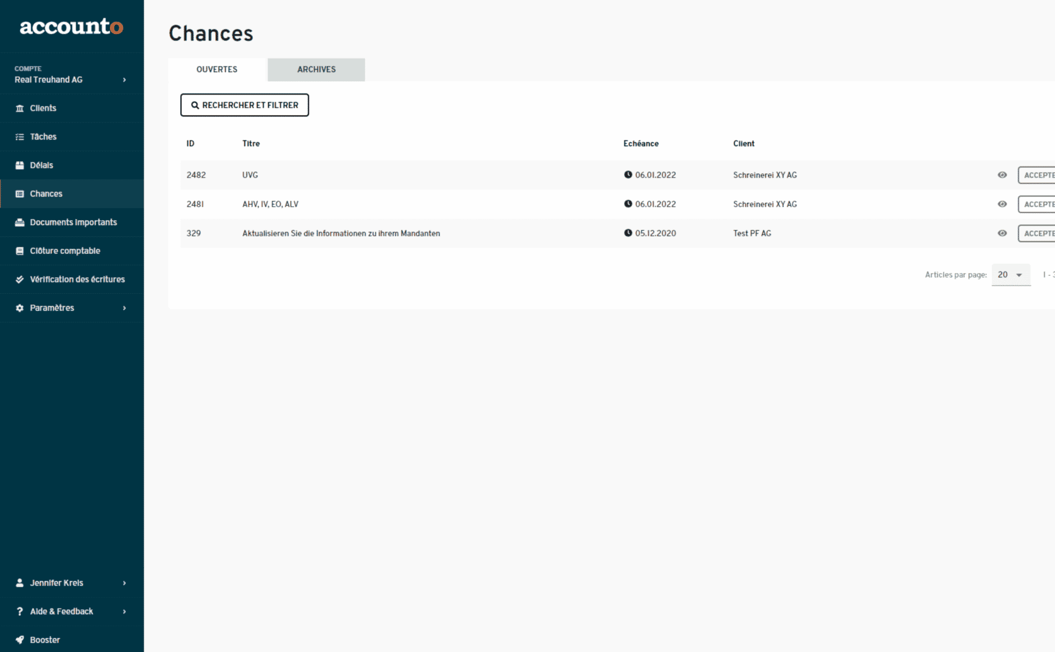1055x652 pixels.
Task: Switch to the Archives tab
Action: coord(316,69)
